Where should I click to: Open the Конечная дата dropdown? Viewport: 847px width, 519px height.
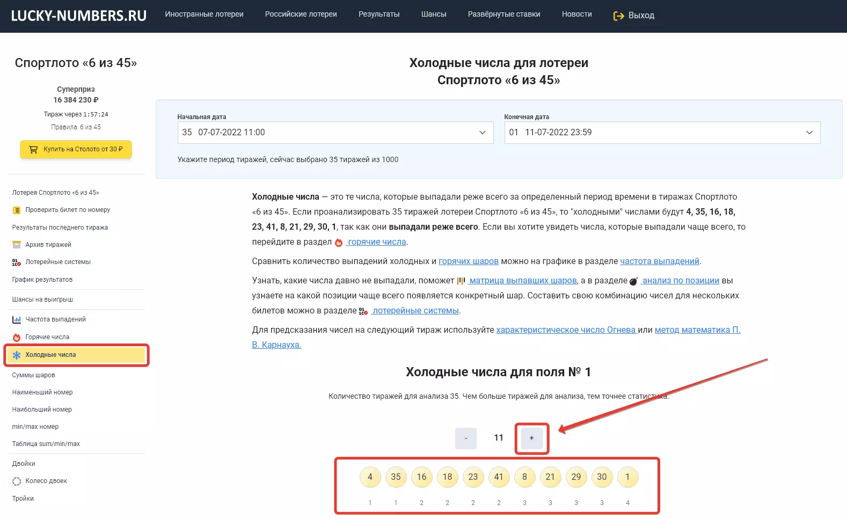pyautogui.click(x=662, y=133)
